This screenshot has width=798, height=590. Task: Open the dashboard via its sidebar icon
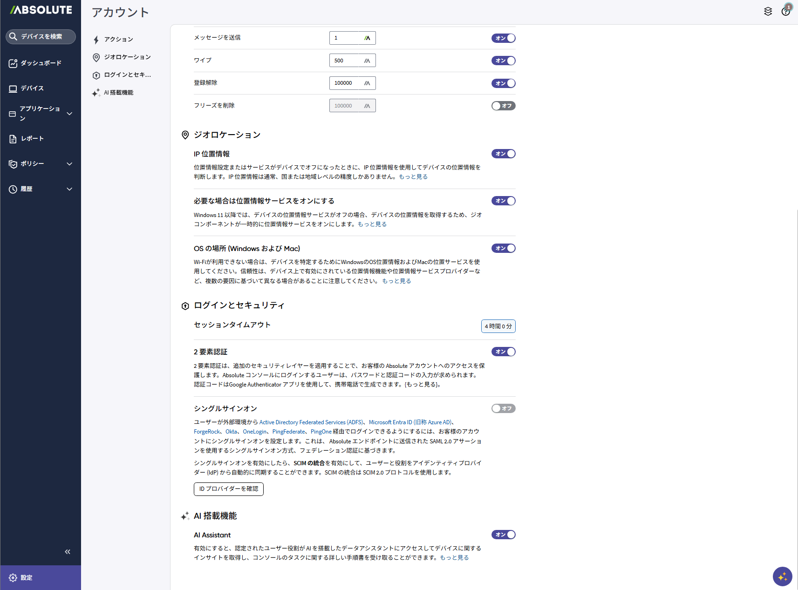point(13,63)
